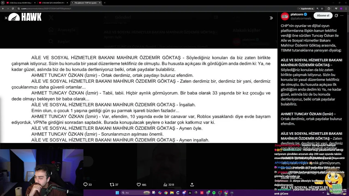Viewport: 349px width, 196px height.
Task: Open Discord from the taskbar
Action: point(184,193)
